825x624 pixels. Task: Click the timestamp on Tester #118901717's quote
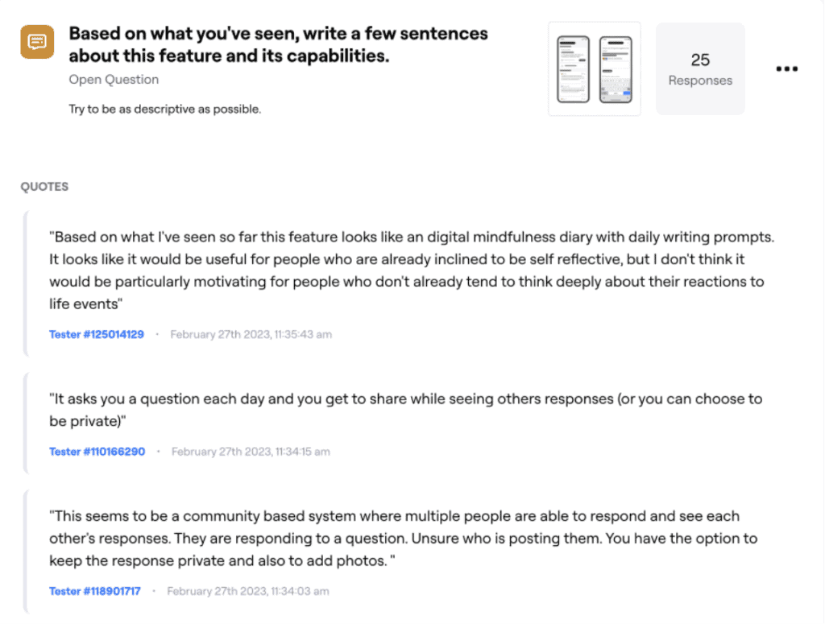pyautogui.click(x=247, y=591)
